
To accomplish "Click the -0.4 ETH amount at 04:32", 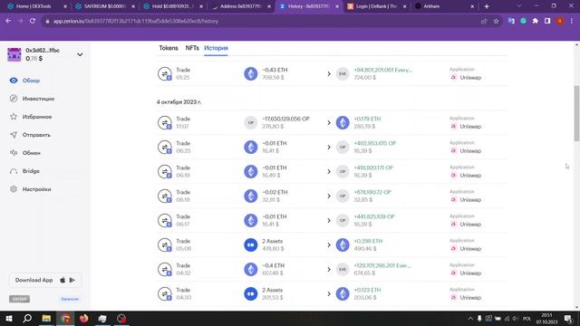I will point(274,265).
